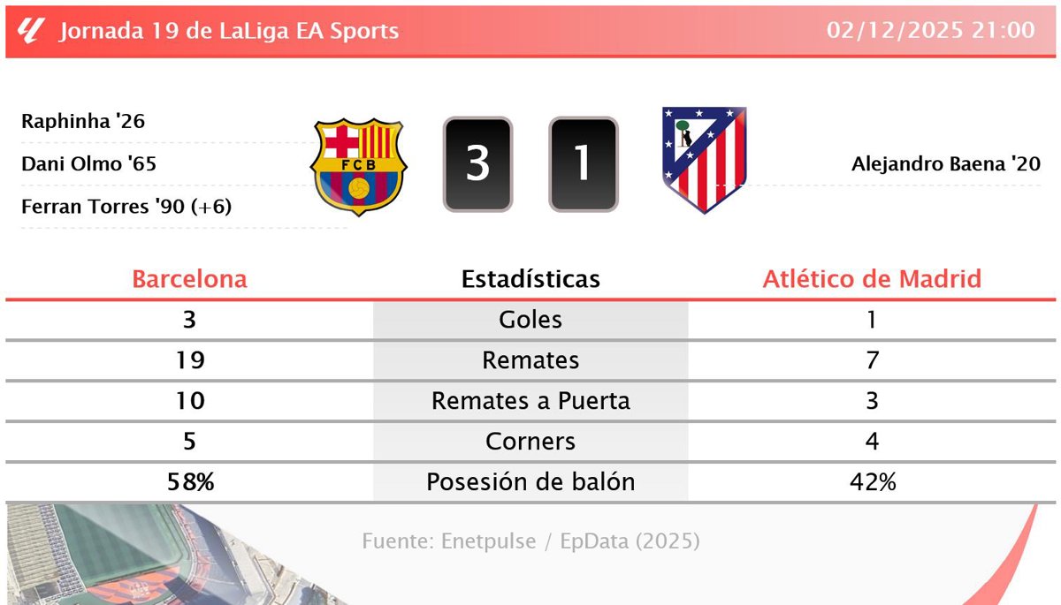Viewport: 1061px width, 605px height.
Task: Select goalscorer Ferran Torres '90 (+6)
Action: (x=126, y=208)
